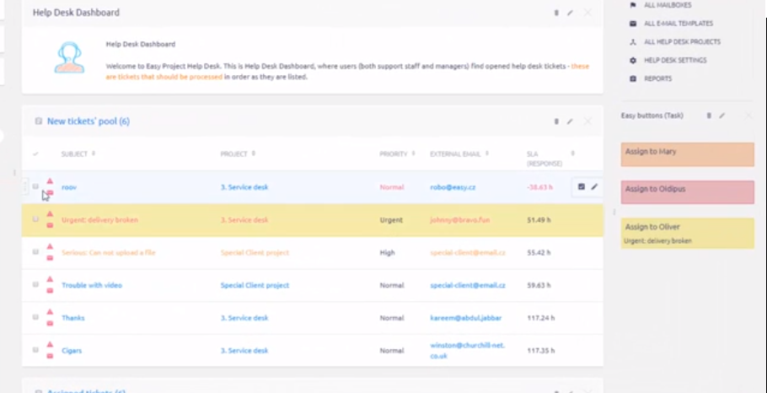The width and height of the screenshot is (767, 393).
Task: Click red envelope icon on the Cigars row
Action: point(50,356)
